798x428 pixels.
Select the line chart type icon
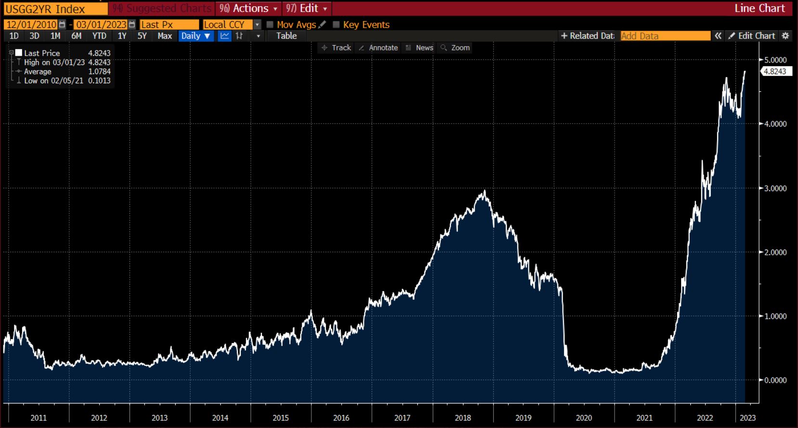(225, 36)
